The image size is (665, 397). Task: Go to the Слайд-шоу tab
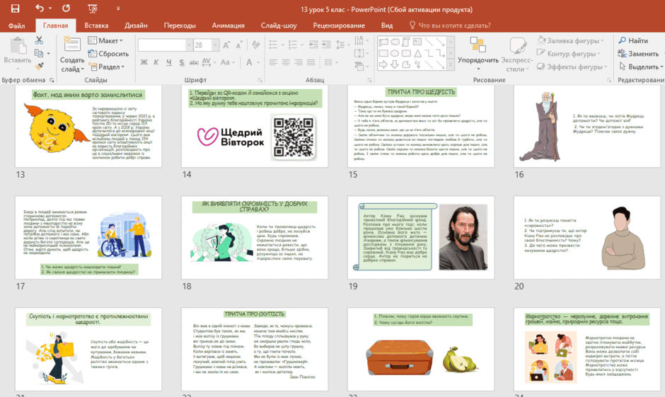[279, 25]
